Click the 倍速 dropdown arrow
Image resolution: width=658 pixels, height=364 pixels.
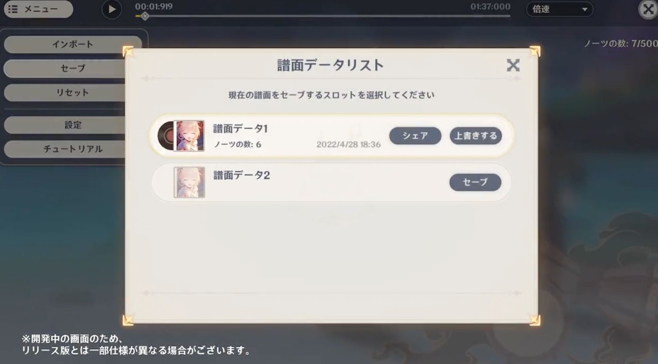(x=584, y=10)
